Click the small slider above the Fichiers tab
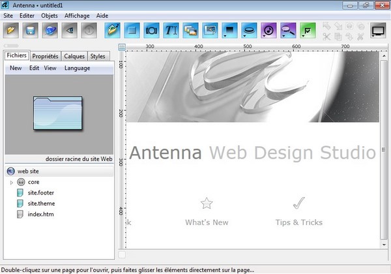This screenshot has height=274, width=391. (11, 46)
